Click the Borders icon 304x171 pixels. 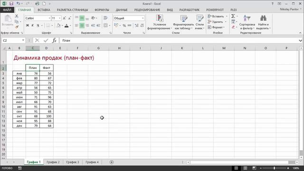48,25
